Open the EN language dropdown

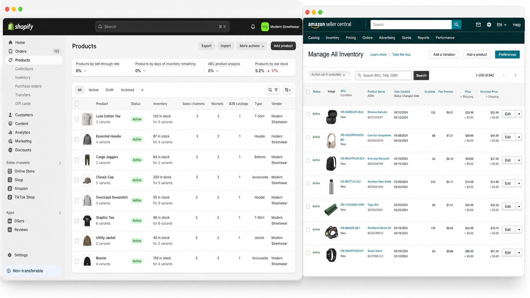tap(501, 25)
